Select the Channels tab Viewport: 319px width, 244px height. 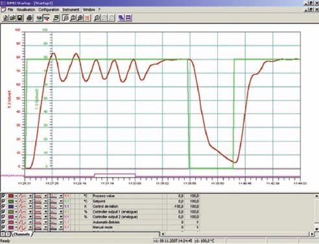(x=21, y=234)
